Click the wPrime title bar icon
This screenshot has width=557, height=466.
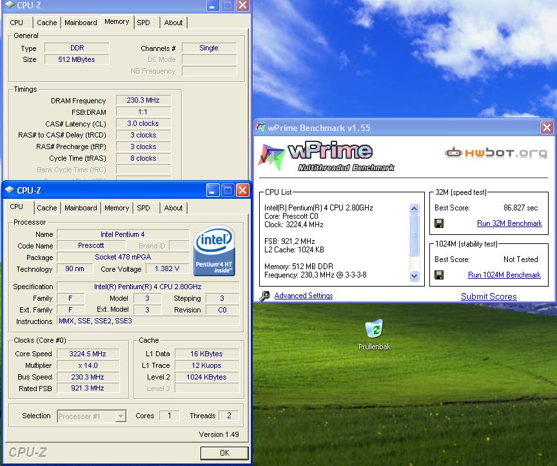260,127
